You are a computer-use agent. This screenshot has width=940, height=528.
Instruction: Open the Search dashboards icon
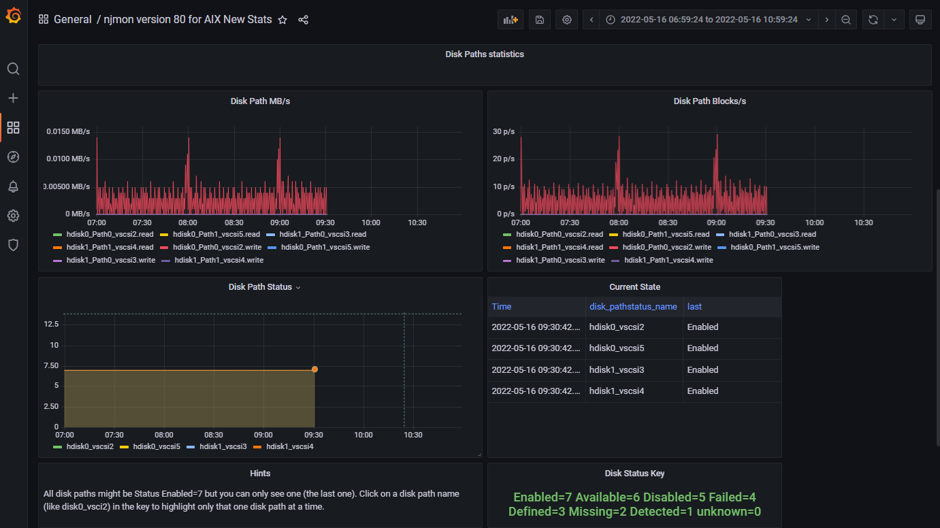tap(13, 69)
